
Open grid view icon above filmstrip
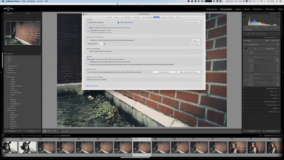point(12,136)
